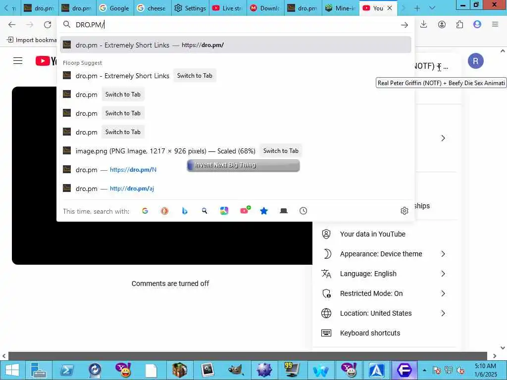
Task: Switch to the cheese search tab
Action: point(152,8)
